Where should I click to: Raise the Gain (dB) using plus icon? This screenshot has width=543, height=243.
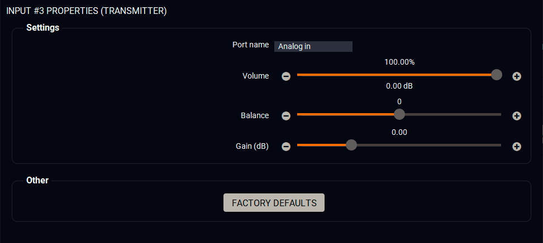(x=517, y=147)
